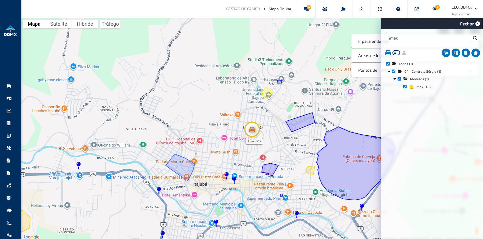The image size is (483, 239).
Task: Click the users group icon in header
Action: pos(325,9)
